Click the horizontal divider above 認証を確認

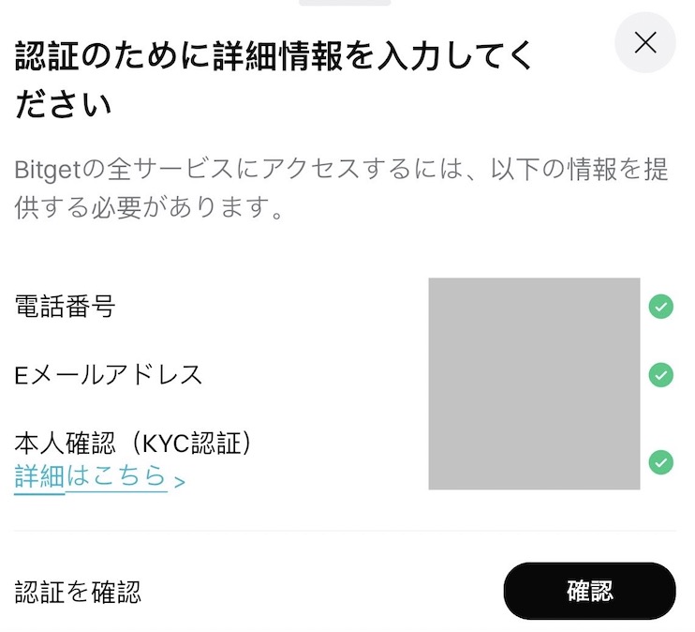point(345,532)
